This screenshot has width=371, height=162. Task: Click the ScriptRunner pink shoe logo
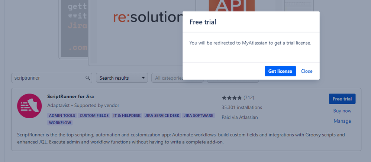pyautogui.click(x=30, y=106)
